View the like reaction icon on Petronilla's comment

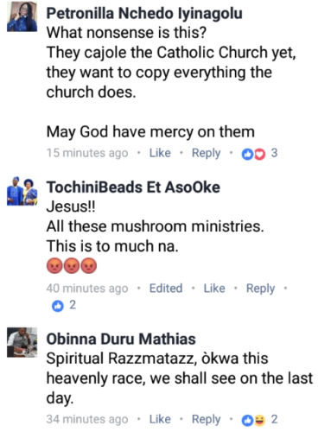(x=247, y=155)
